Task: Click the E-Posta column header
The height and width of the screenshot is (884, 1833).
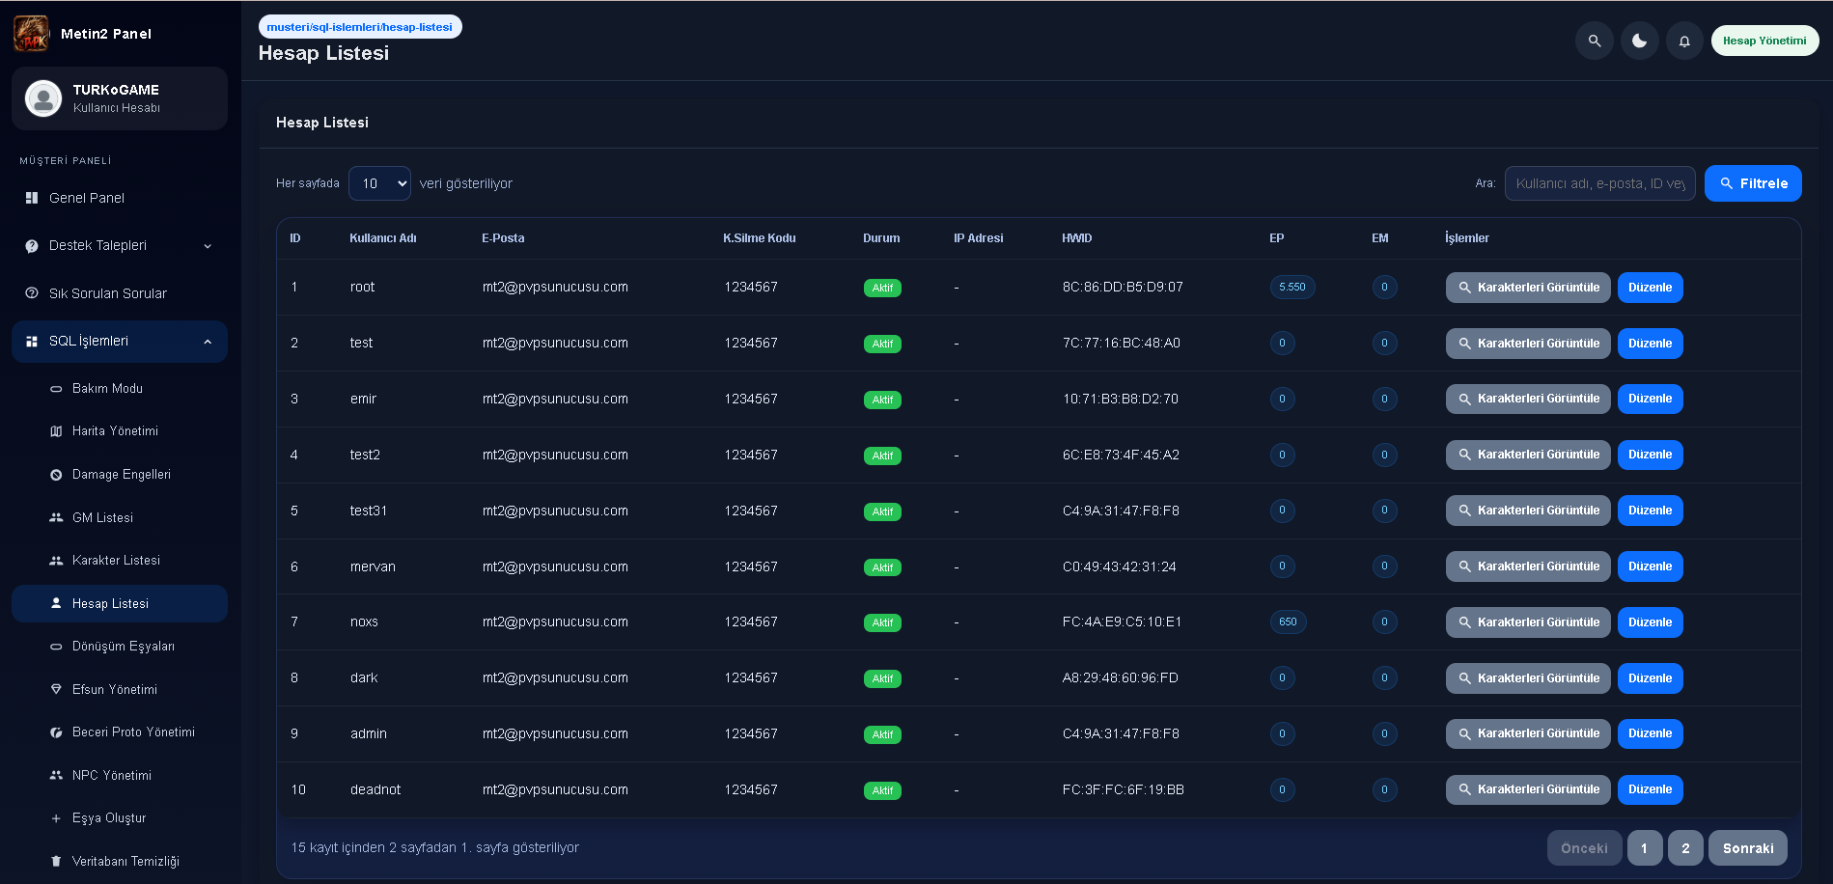Action: 503,238
